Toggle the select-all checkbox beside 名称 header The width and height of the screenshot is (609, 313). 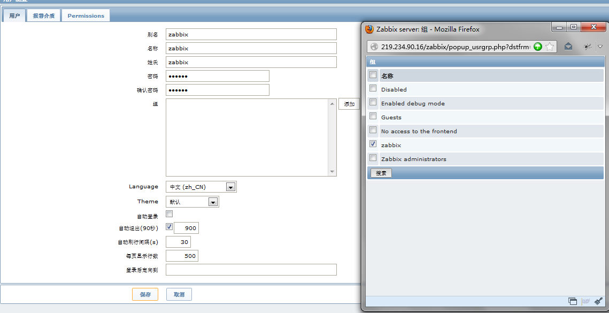pyautogui.click(x=373, y=75)
